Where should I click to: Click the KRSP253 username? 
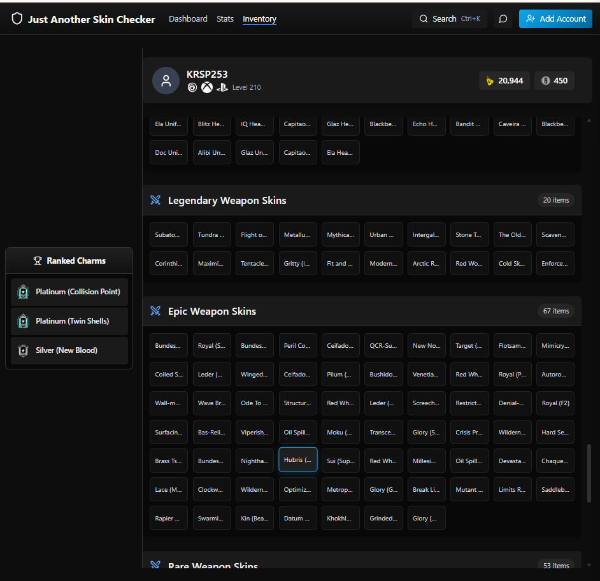[x=207, y=75]
